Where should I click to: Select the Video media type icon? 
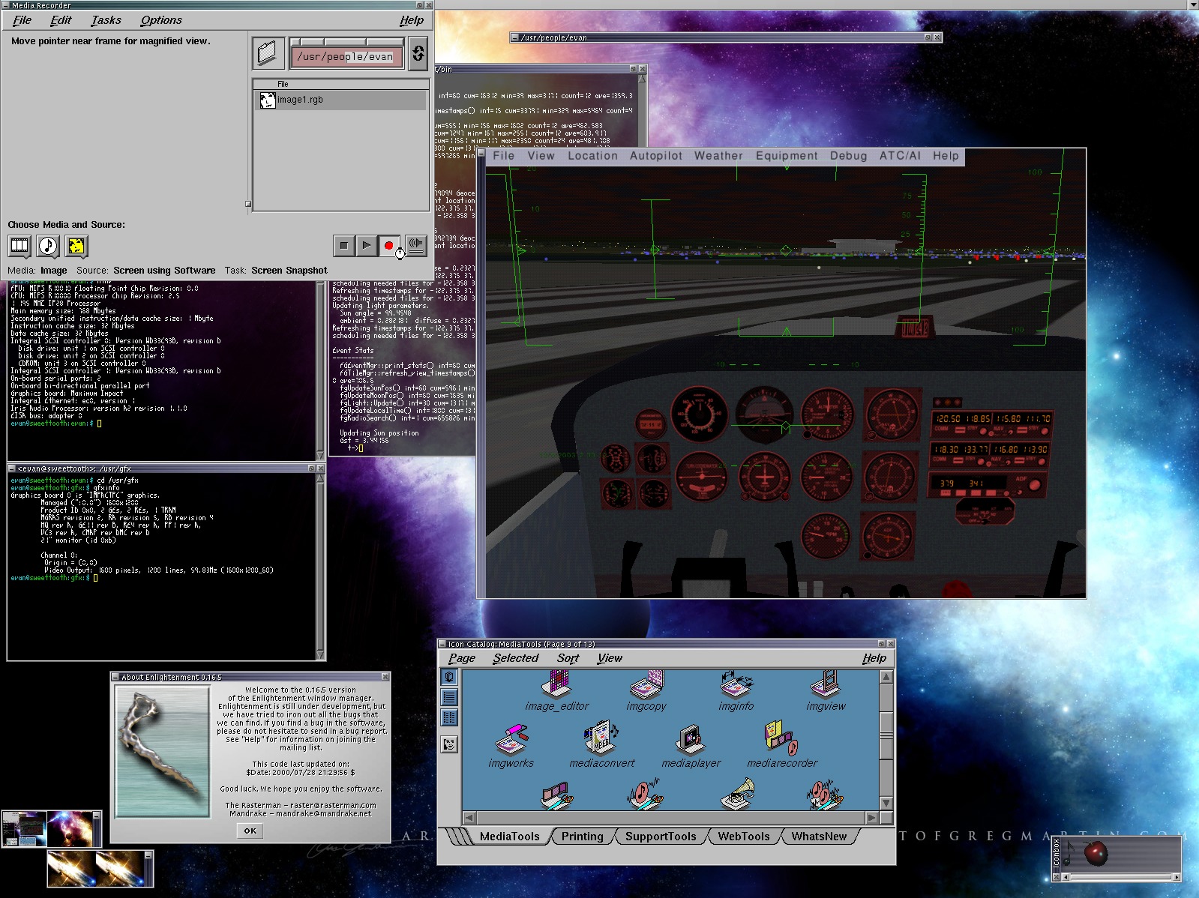(x=19, y=246)
